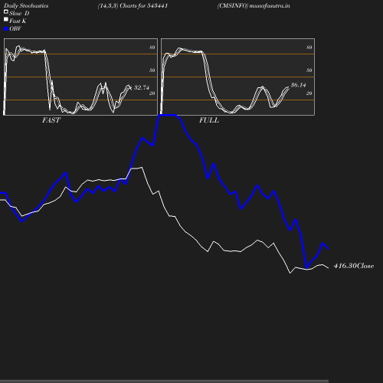
Task: Click the 36.14 value on FULL chart
Action: coord(299,85)
